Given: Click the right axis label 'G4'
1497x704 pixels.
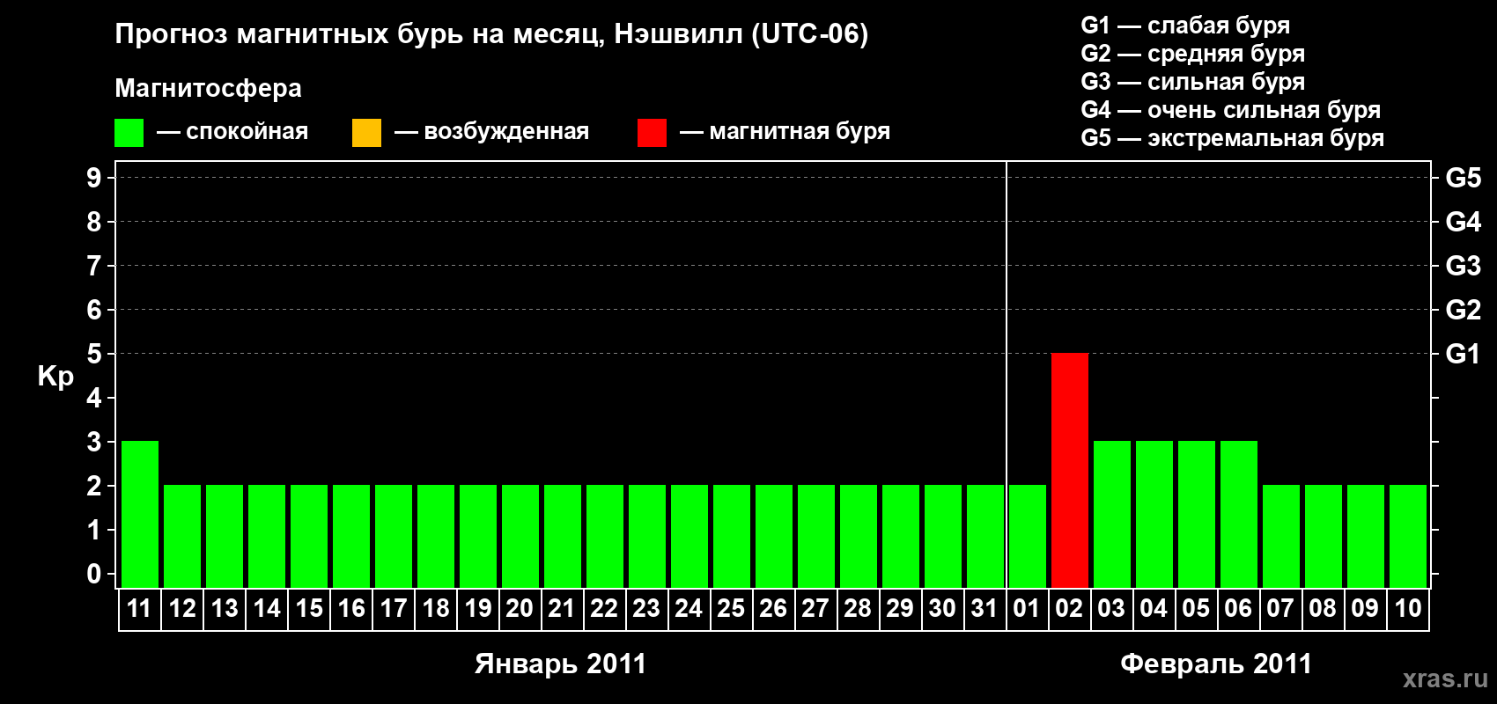Looking at the screenshot, I should point(1464,222).
